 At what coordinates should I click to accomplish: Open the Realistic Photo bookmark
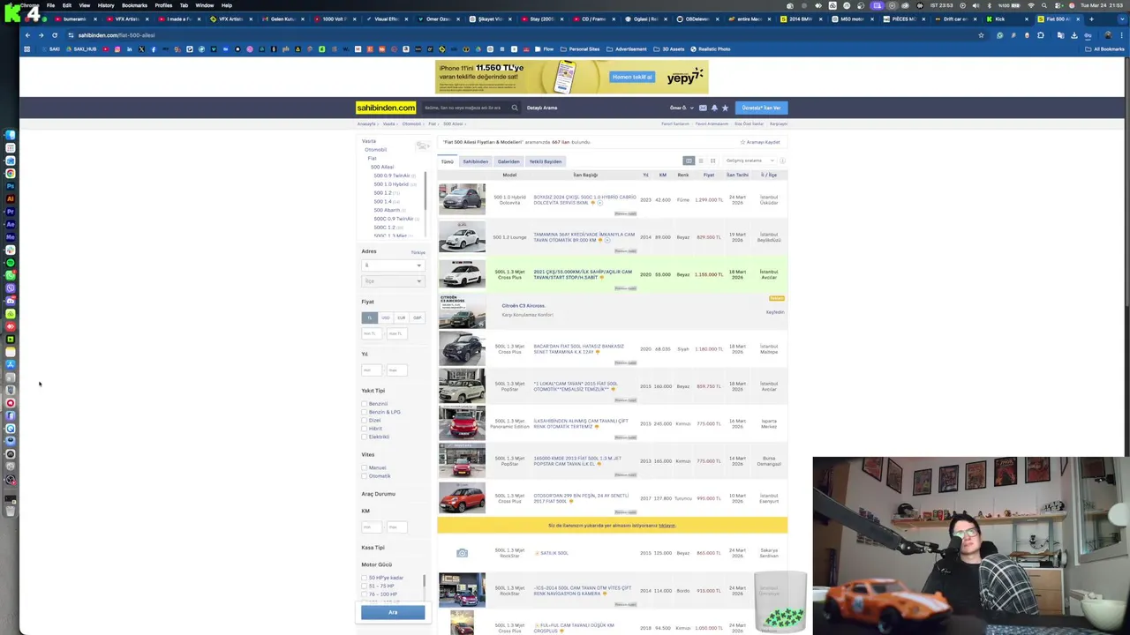tap(711, 49)
